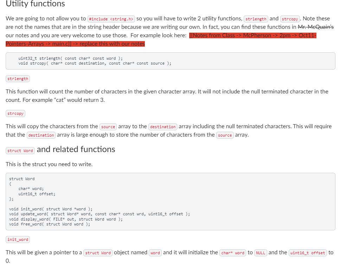Click the strikethrough Mr. McQuain's text
340x269 pixels.
[x=316, y=27]
